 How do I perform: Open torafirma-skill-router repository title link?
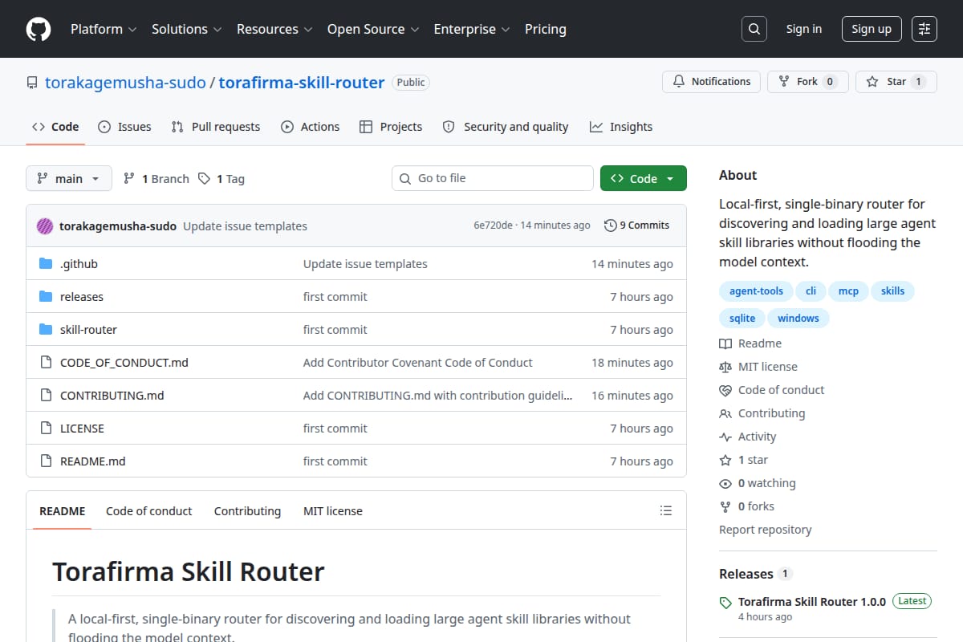pyautogui.click(x=302, y=83)
